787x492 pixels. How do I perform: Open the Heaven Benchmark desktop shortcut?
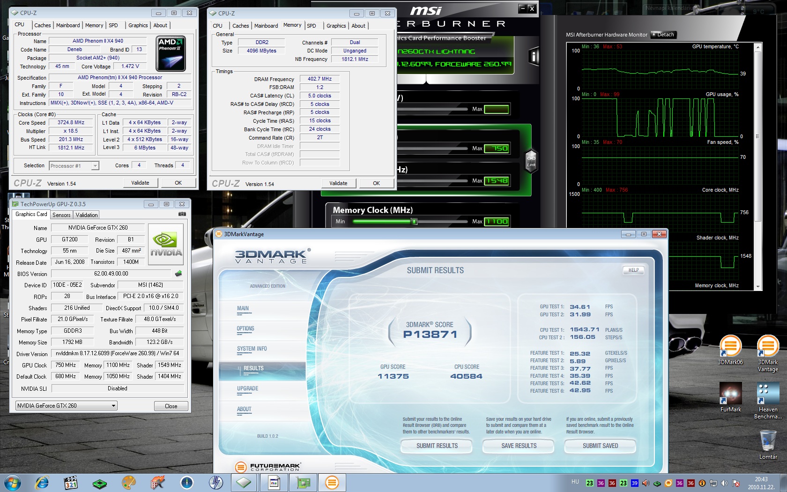tap(768, 401)
